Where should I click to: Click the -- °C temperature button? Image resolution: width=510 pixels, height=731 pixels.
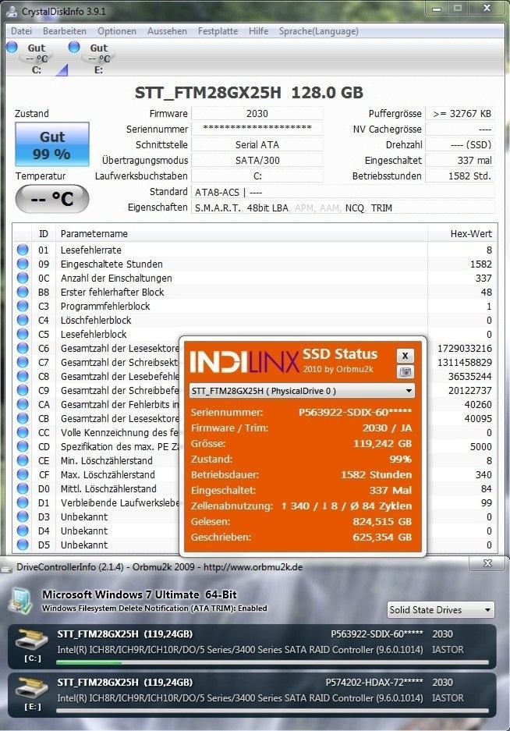click(51, 199)
